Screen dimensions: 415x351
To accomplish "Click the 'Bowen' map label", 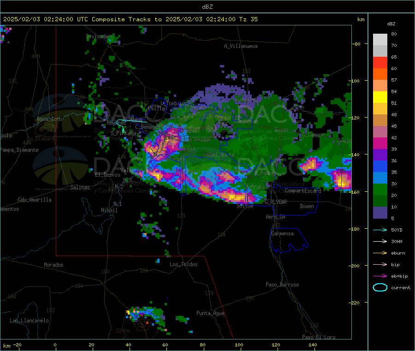I will [x=307, y=206].
